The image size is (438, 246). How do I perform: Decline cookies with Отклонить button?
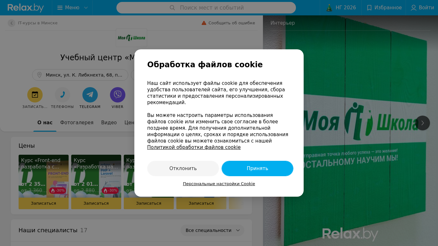pyautogui.click(x=183, y=168)
